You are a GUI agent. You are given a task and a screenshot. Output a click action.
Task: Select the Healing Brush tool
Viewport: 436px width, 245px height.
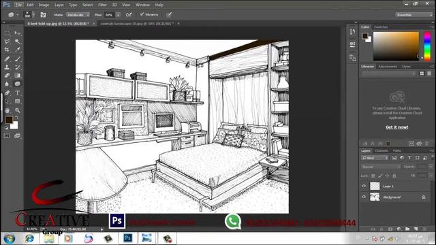pyautogui.click(x=7, y=59)
